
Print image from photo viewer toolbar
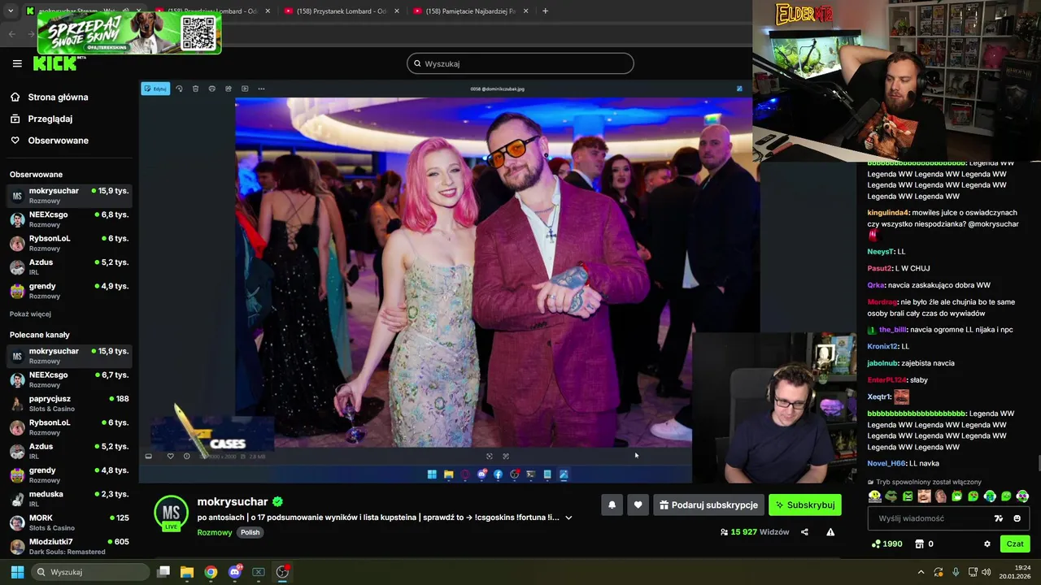pyautogui.click(x=211, y=89)
